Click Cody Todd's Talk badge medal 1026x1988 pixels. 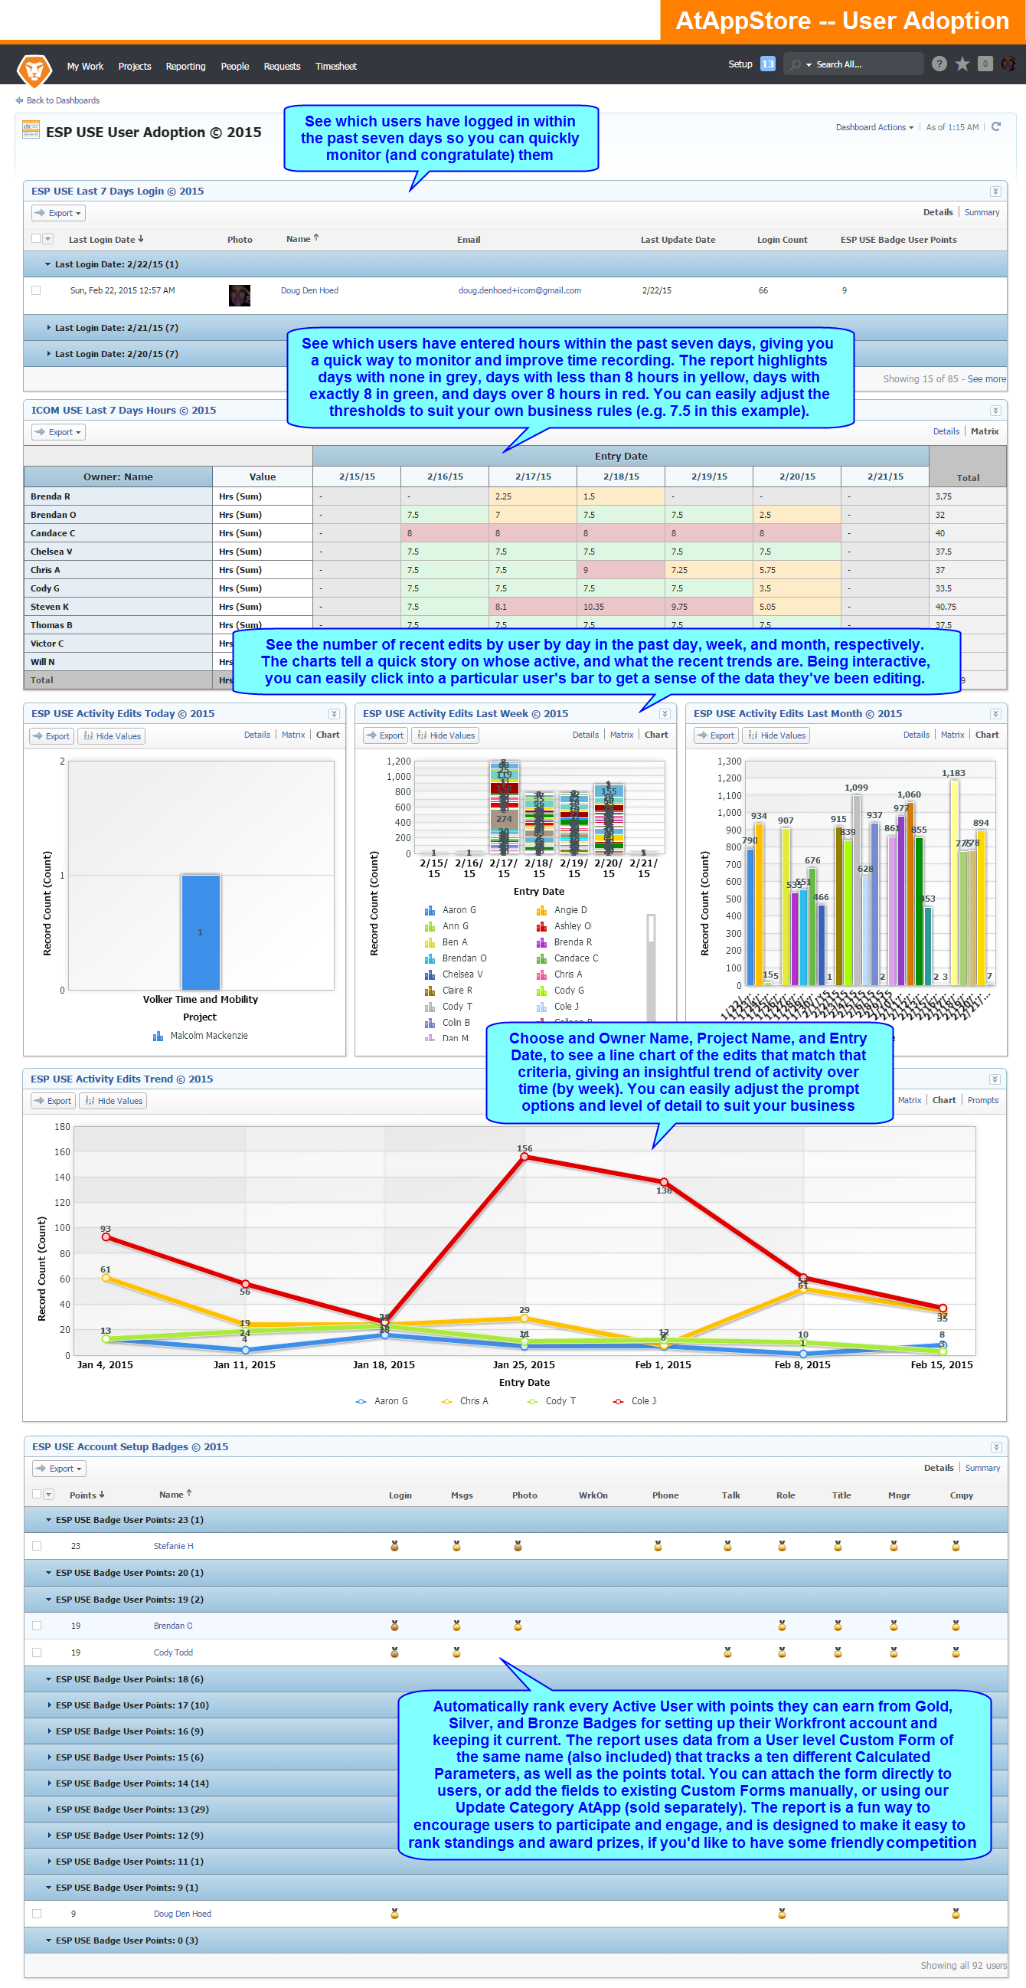pyautogui.click(x=727, y=1652)
